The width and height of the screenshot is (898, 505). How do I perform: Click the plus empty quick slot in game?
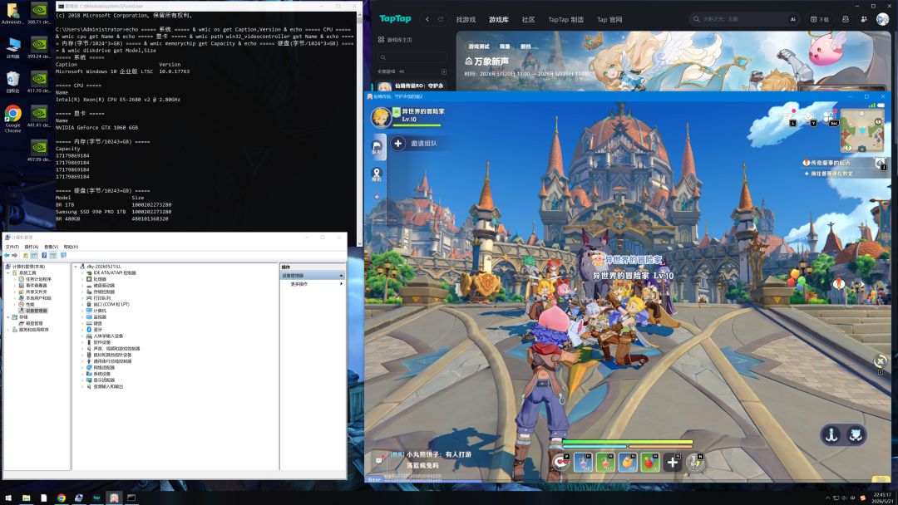(x=673, y=462)
